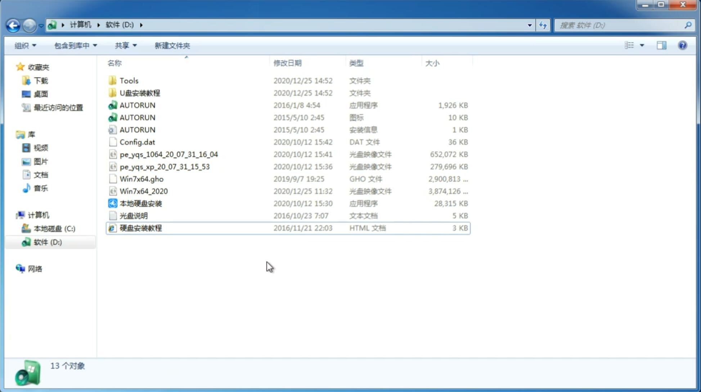Open pe_yqs_1064 disc image file

coord(169,154)
